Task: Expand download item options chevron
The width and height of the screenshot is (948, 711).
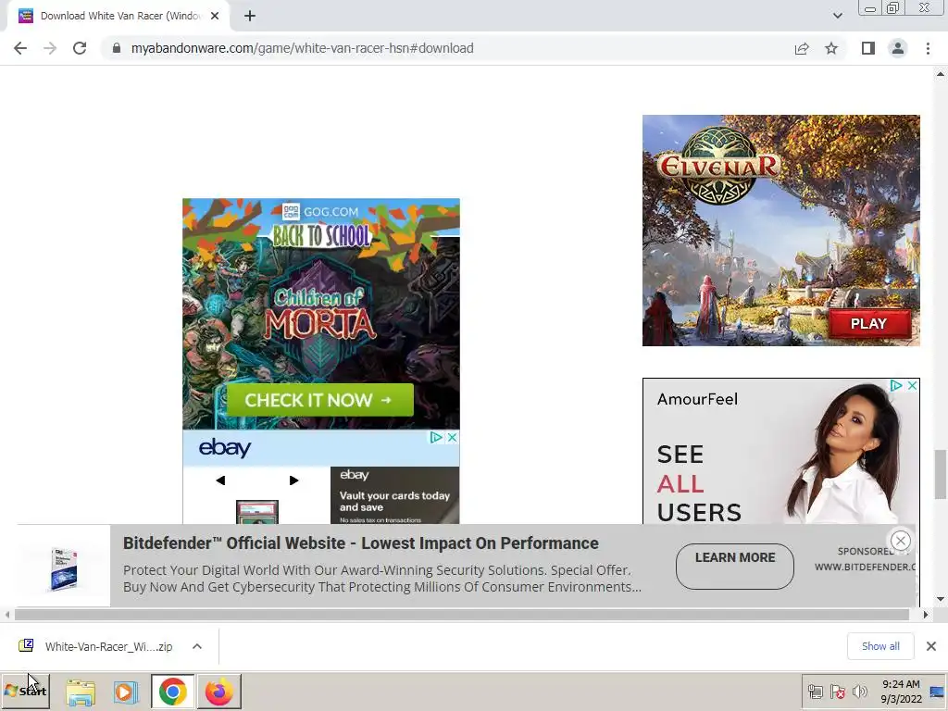Action: (x=197, y=646)
